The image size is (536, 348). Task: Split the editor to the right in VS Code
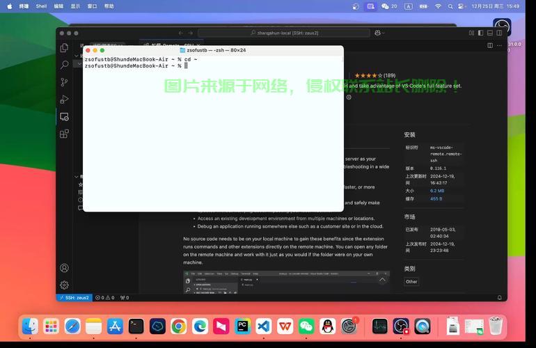pos(490,45)
